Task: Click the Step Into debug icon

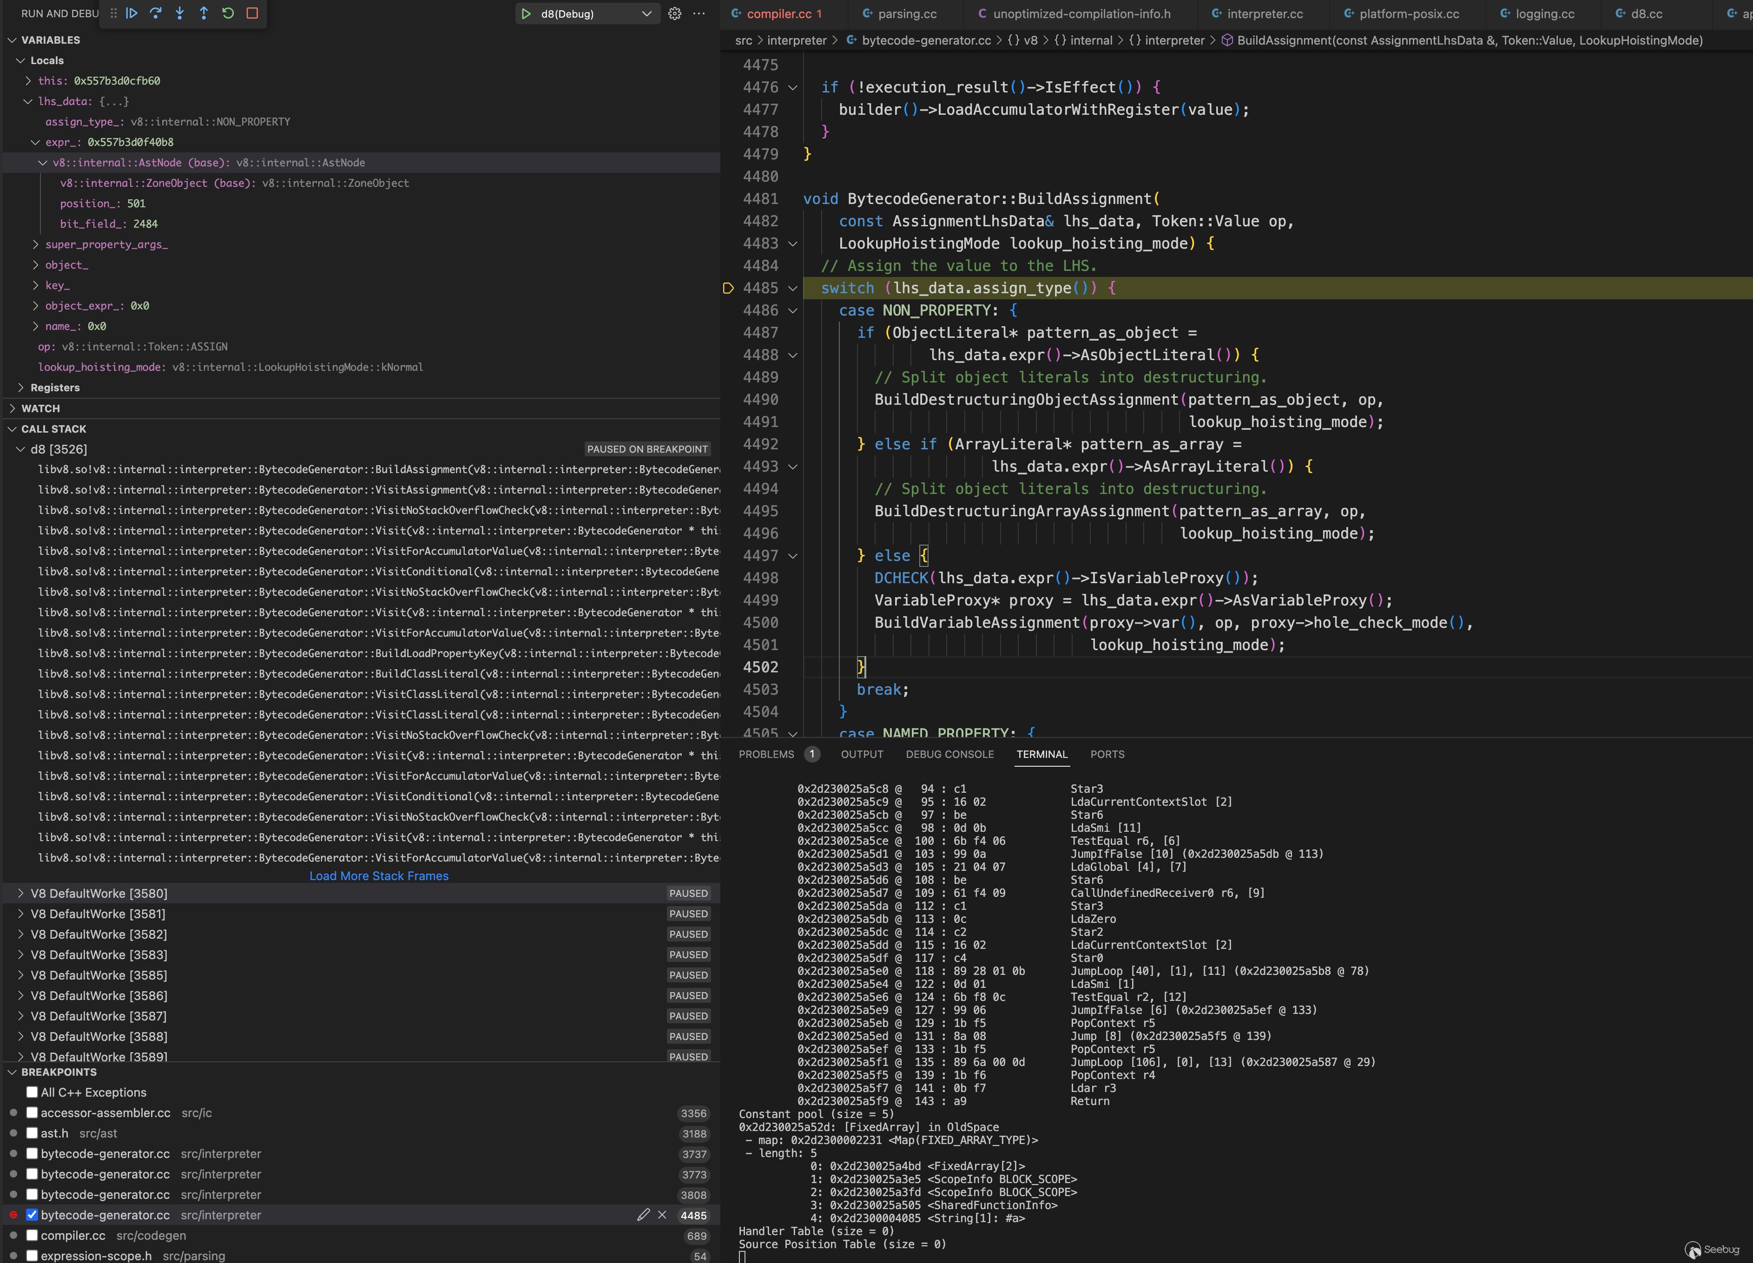Action: [x=179, y=13]
